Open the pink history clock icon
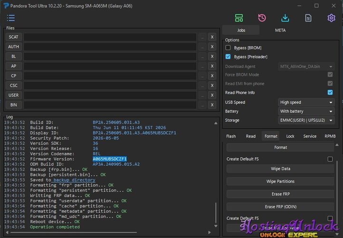The height and width of the screenshot is (238, 343). pyautogui.click(x=262, y=18)
